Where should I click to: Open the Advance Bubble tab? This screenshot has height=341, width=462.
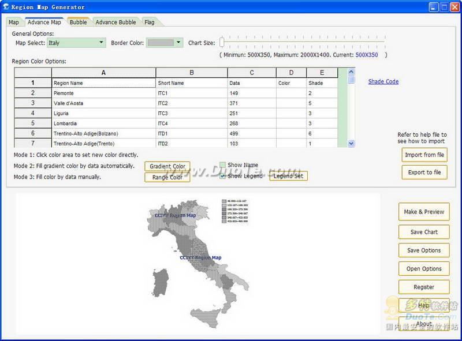click(115, 22)
